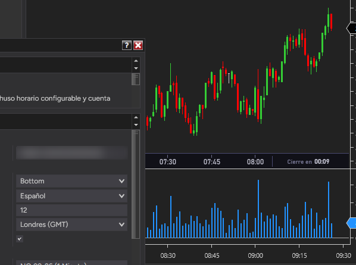Click the 09:30 axis label
Image resolution: width=356 pixels, height=265 pixels.
343,255
